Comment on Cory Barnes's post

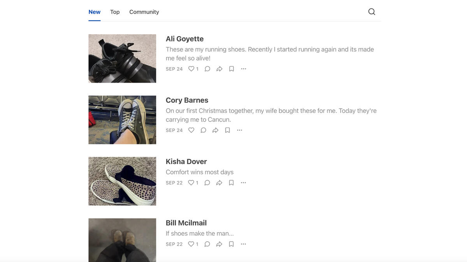[203, 130]
